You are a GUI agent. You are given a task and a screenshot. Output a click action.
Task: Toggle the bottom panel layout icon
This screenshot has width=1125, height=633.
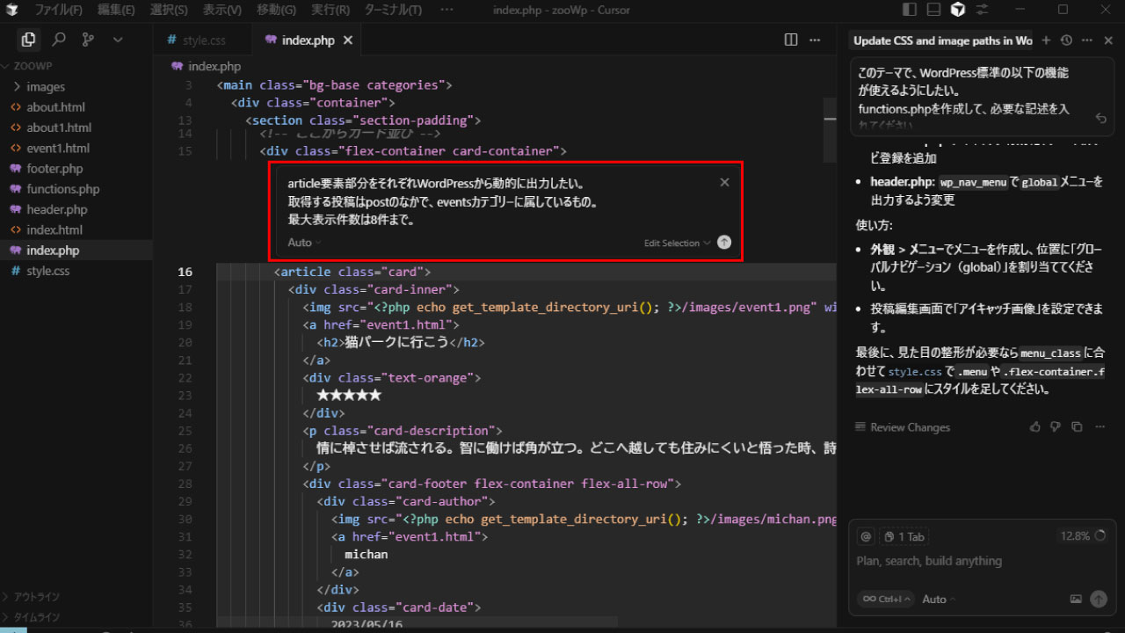click(x=933, y=10)
